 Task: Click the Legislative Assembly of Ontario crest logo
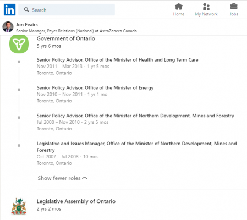tap(19, 206)
